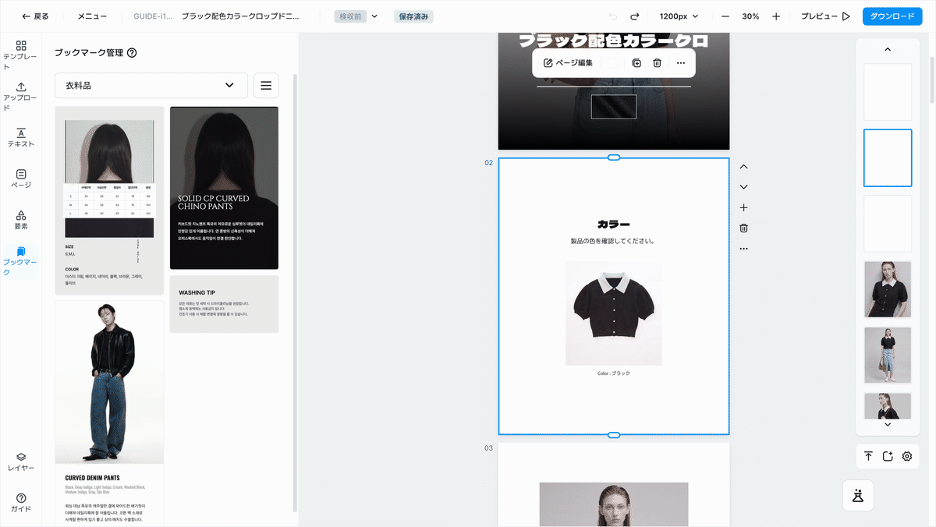Screen dimensions: 936x527
Task: Delete page using the floating toolbar trash icon
Action: click(x=658, y=63)
